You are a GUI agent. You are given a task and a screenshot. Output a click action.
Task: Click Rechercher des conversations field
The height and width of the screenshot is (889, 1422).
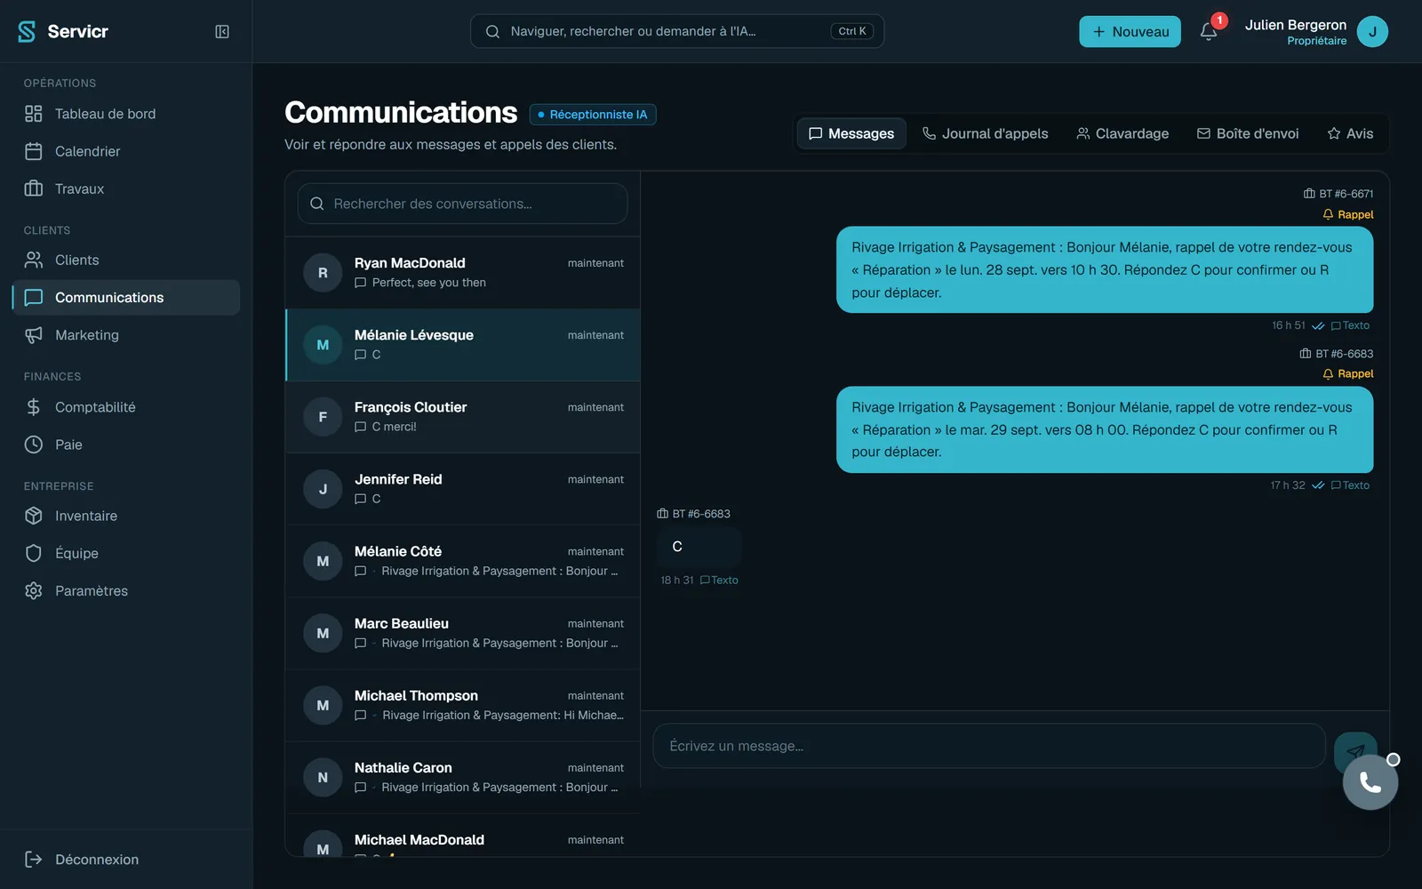click(x=462, y=204)
